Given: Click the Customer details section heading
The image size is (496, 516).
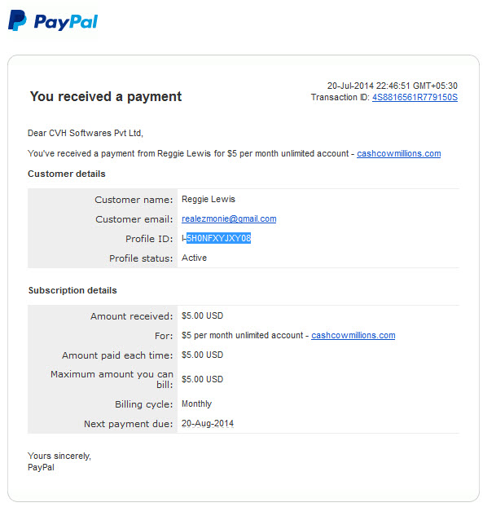Looking at the screenshot, I should point(67,174).
